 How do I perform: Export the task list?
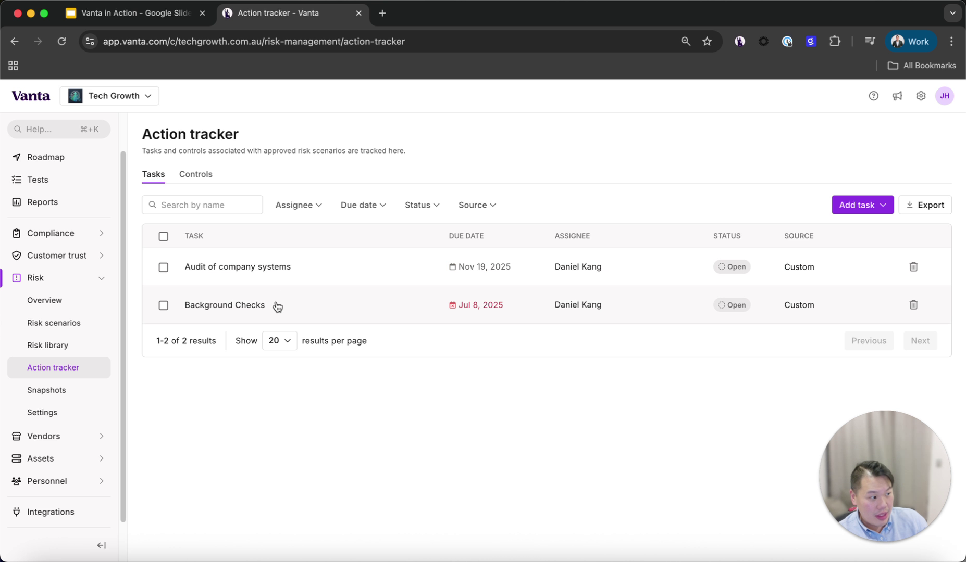(x=925, y=205)
